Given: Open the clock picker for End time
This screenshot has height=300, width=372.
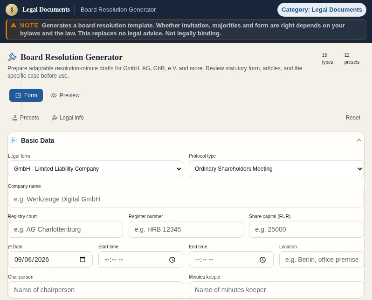Looking at the screenshot, I should (x=262, y=260).
